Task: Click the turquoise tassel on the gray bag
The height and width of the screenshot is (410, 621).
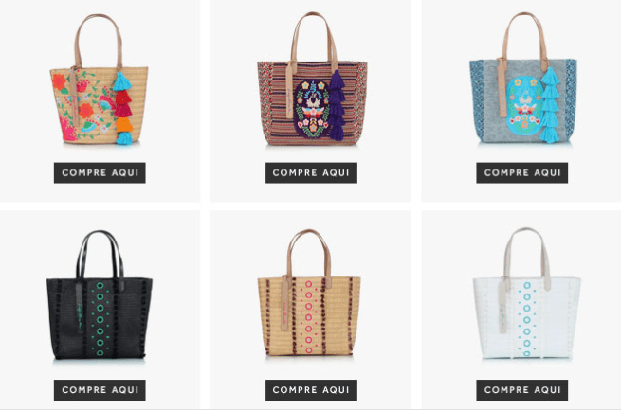Action: [x=550, y=105]
